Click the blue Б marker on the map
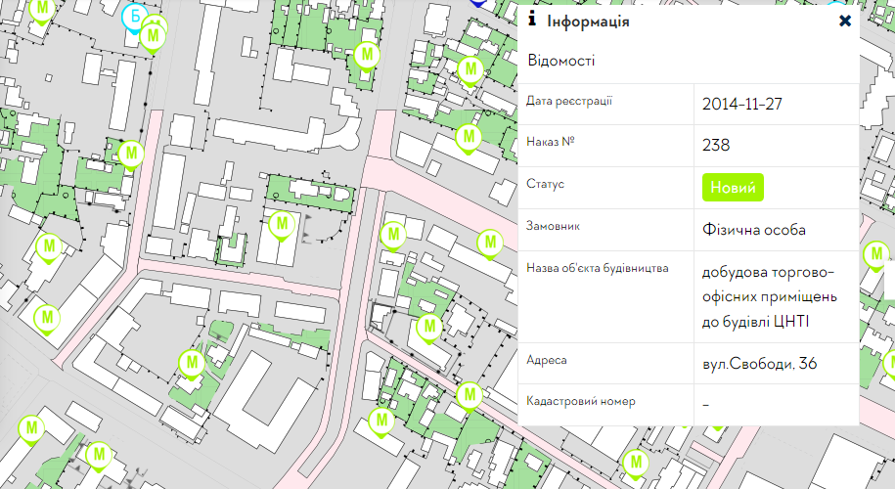895x489 pixels. [135, 17]
